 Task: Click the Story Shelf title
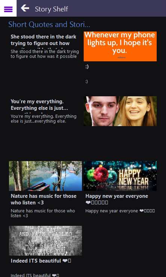click(x=51, y=9)
